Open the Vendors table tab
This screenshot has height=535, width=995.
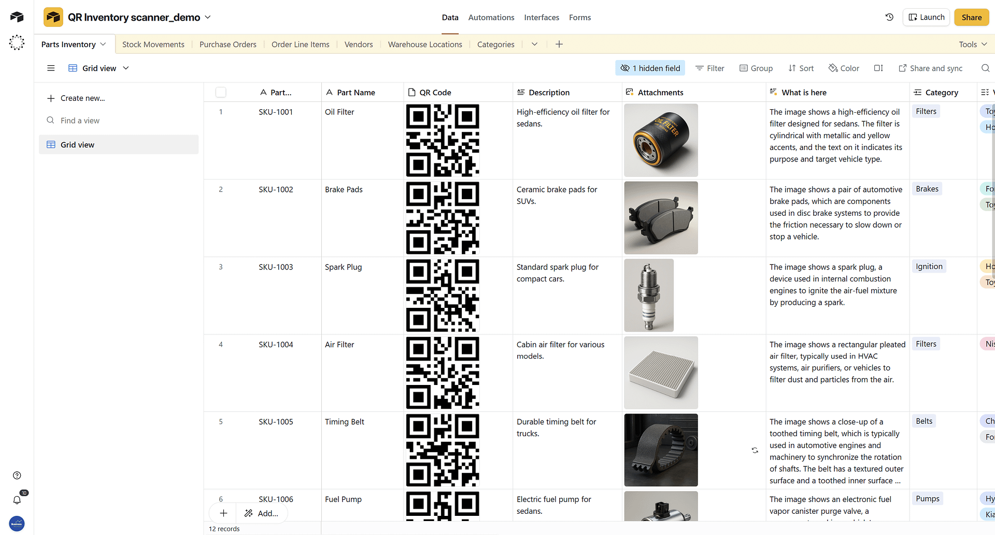(358, 44)
